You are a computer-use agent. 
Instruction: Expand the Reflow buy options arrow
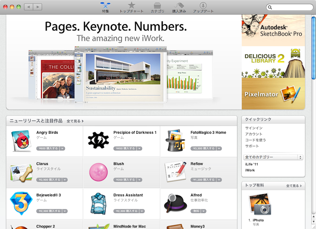pos(219,180)
